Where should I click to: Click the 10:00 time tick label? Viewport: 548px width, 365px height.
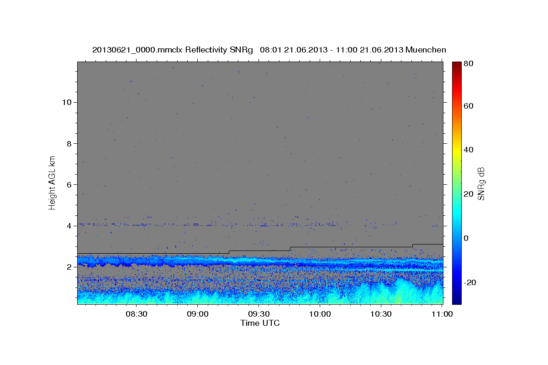coord(320,314)
